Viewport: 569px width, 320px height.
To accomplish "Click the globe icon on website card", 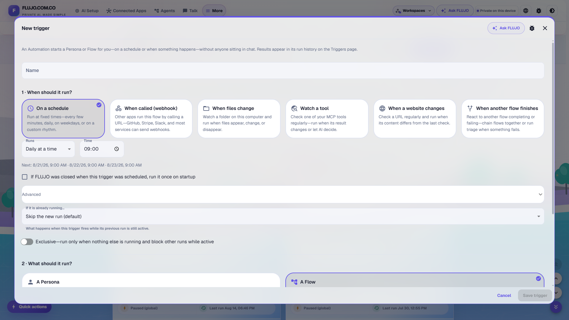I will 382,108.
